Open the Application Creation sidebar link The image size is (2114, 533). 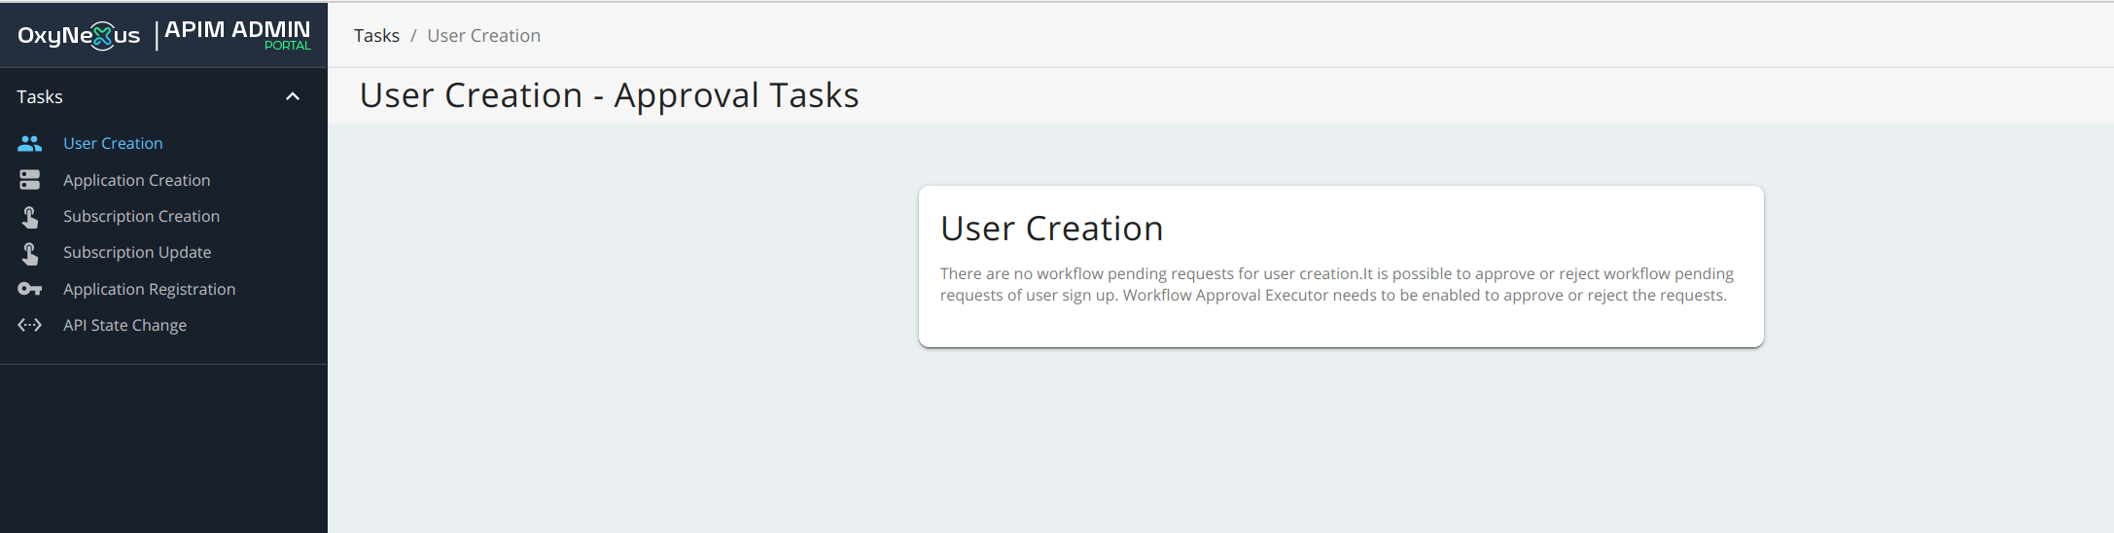(136, 180)
